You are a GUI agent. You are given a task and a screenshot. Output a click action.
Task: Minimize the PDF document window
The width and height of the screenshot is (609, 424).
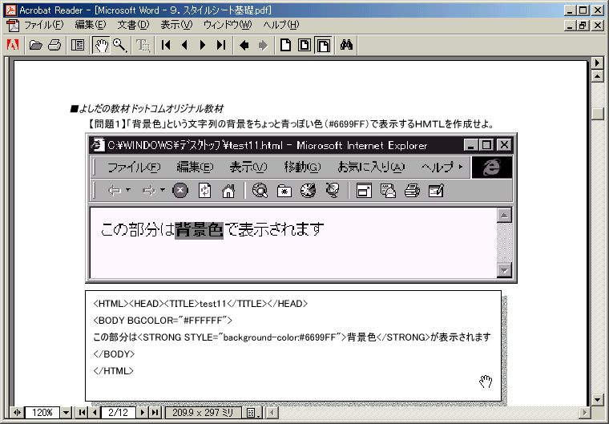(570, 26)
